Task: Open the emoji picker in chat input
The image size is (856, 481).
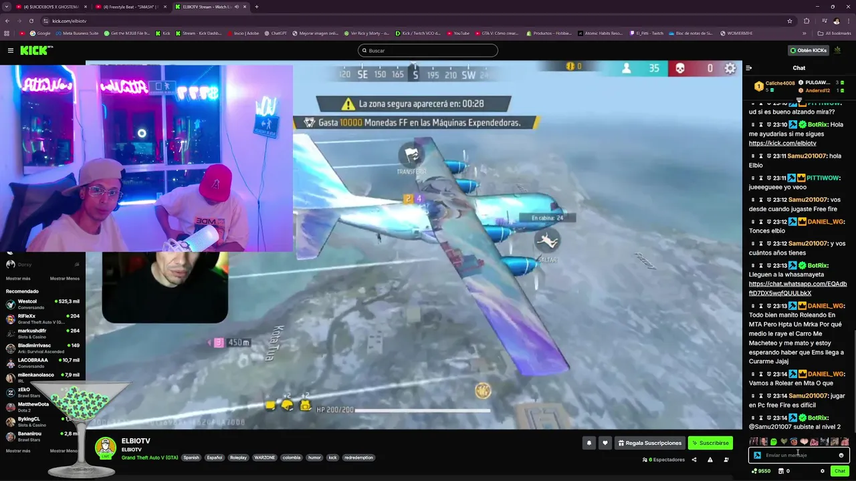Action: click(x=841, y=455)
